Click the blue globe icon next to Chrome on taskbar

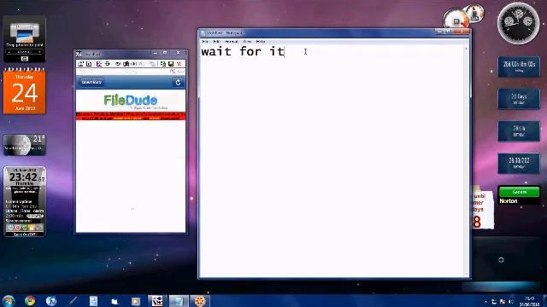coord(51,301)
